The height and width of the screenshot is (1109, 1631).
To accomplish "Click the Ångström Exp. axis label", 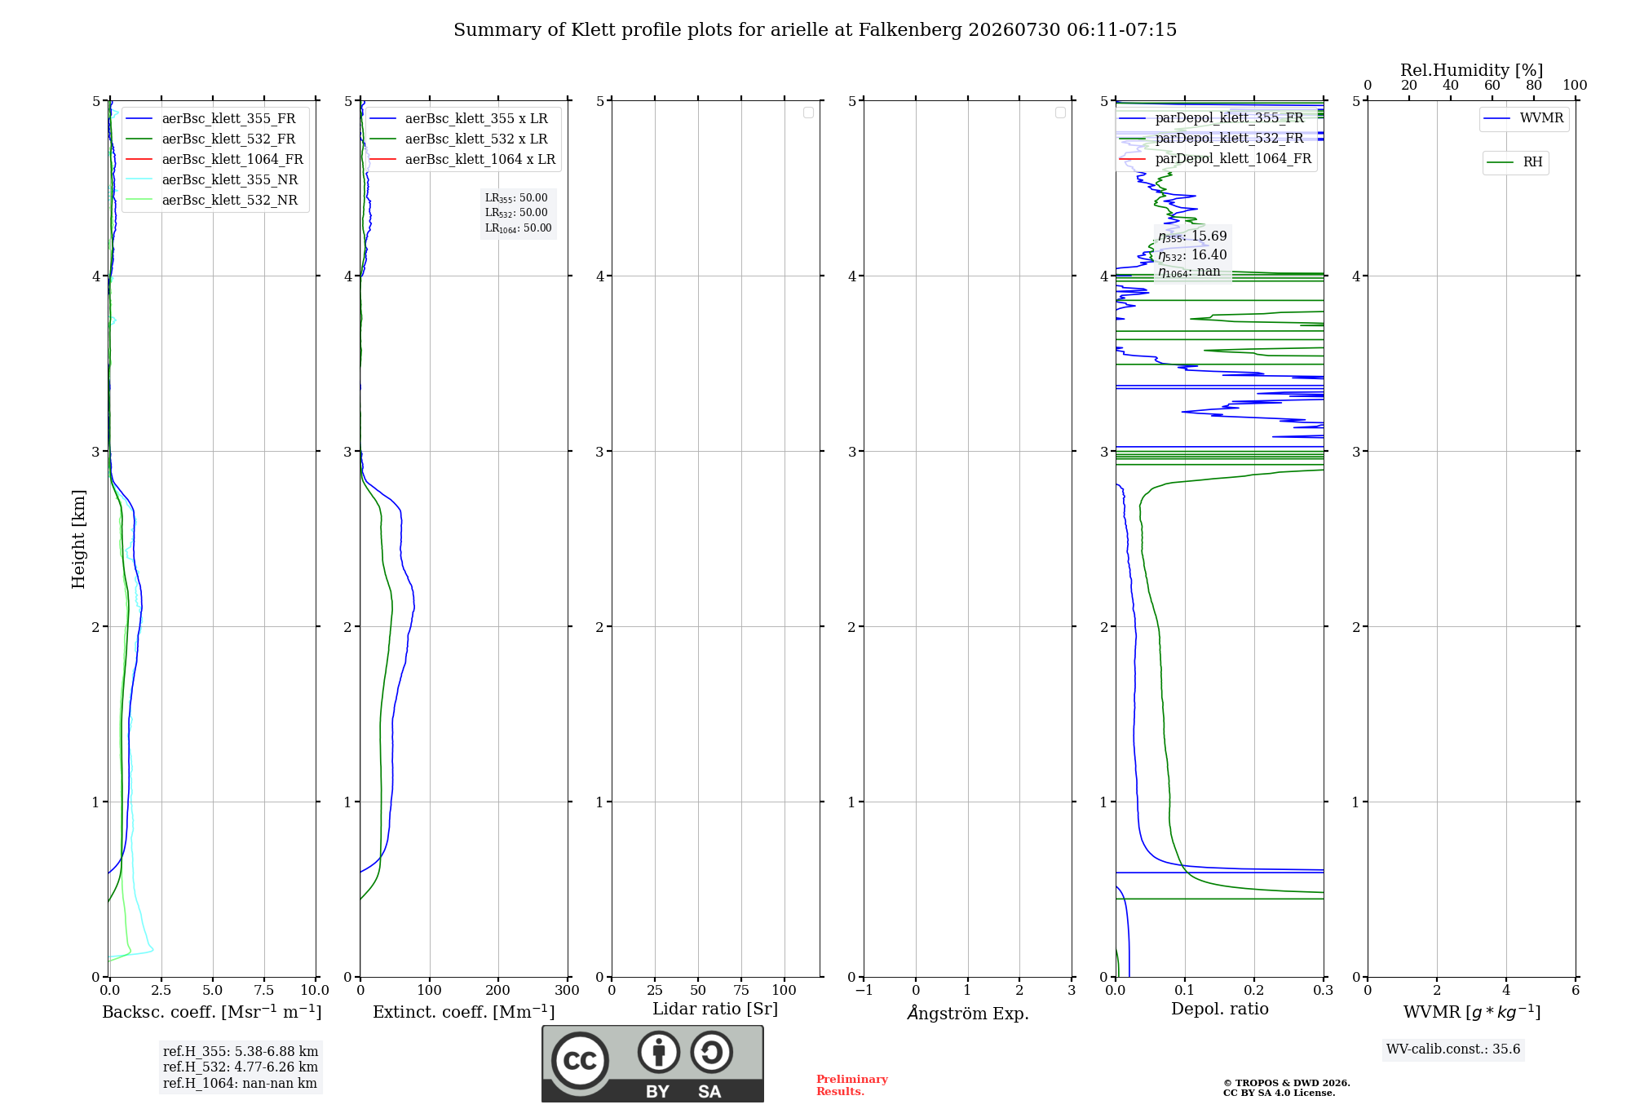I will [x=968, y=1013].
